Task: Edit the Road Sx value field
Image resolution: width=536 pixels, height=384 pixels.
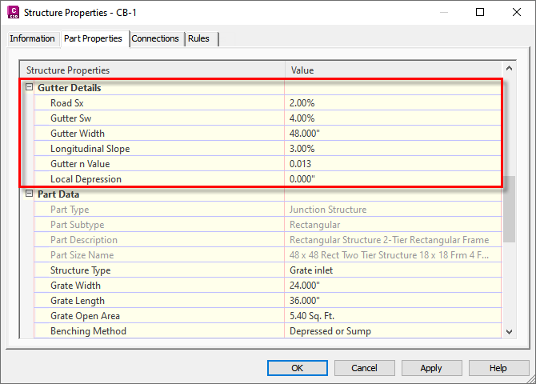Action: point(392,103)
